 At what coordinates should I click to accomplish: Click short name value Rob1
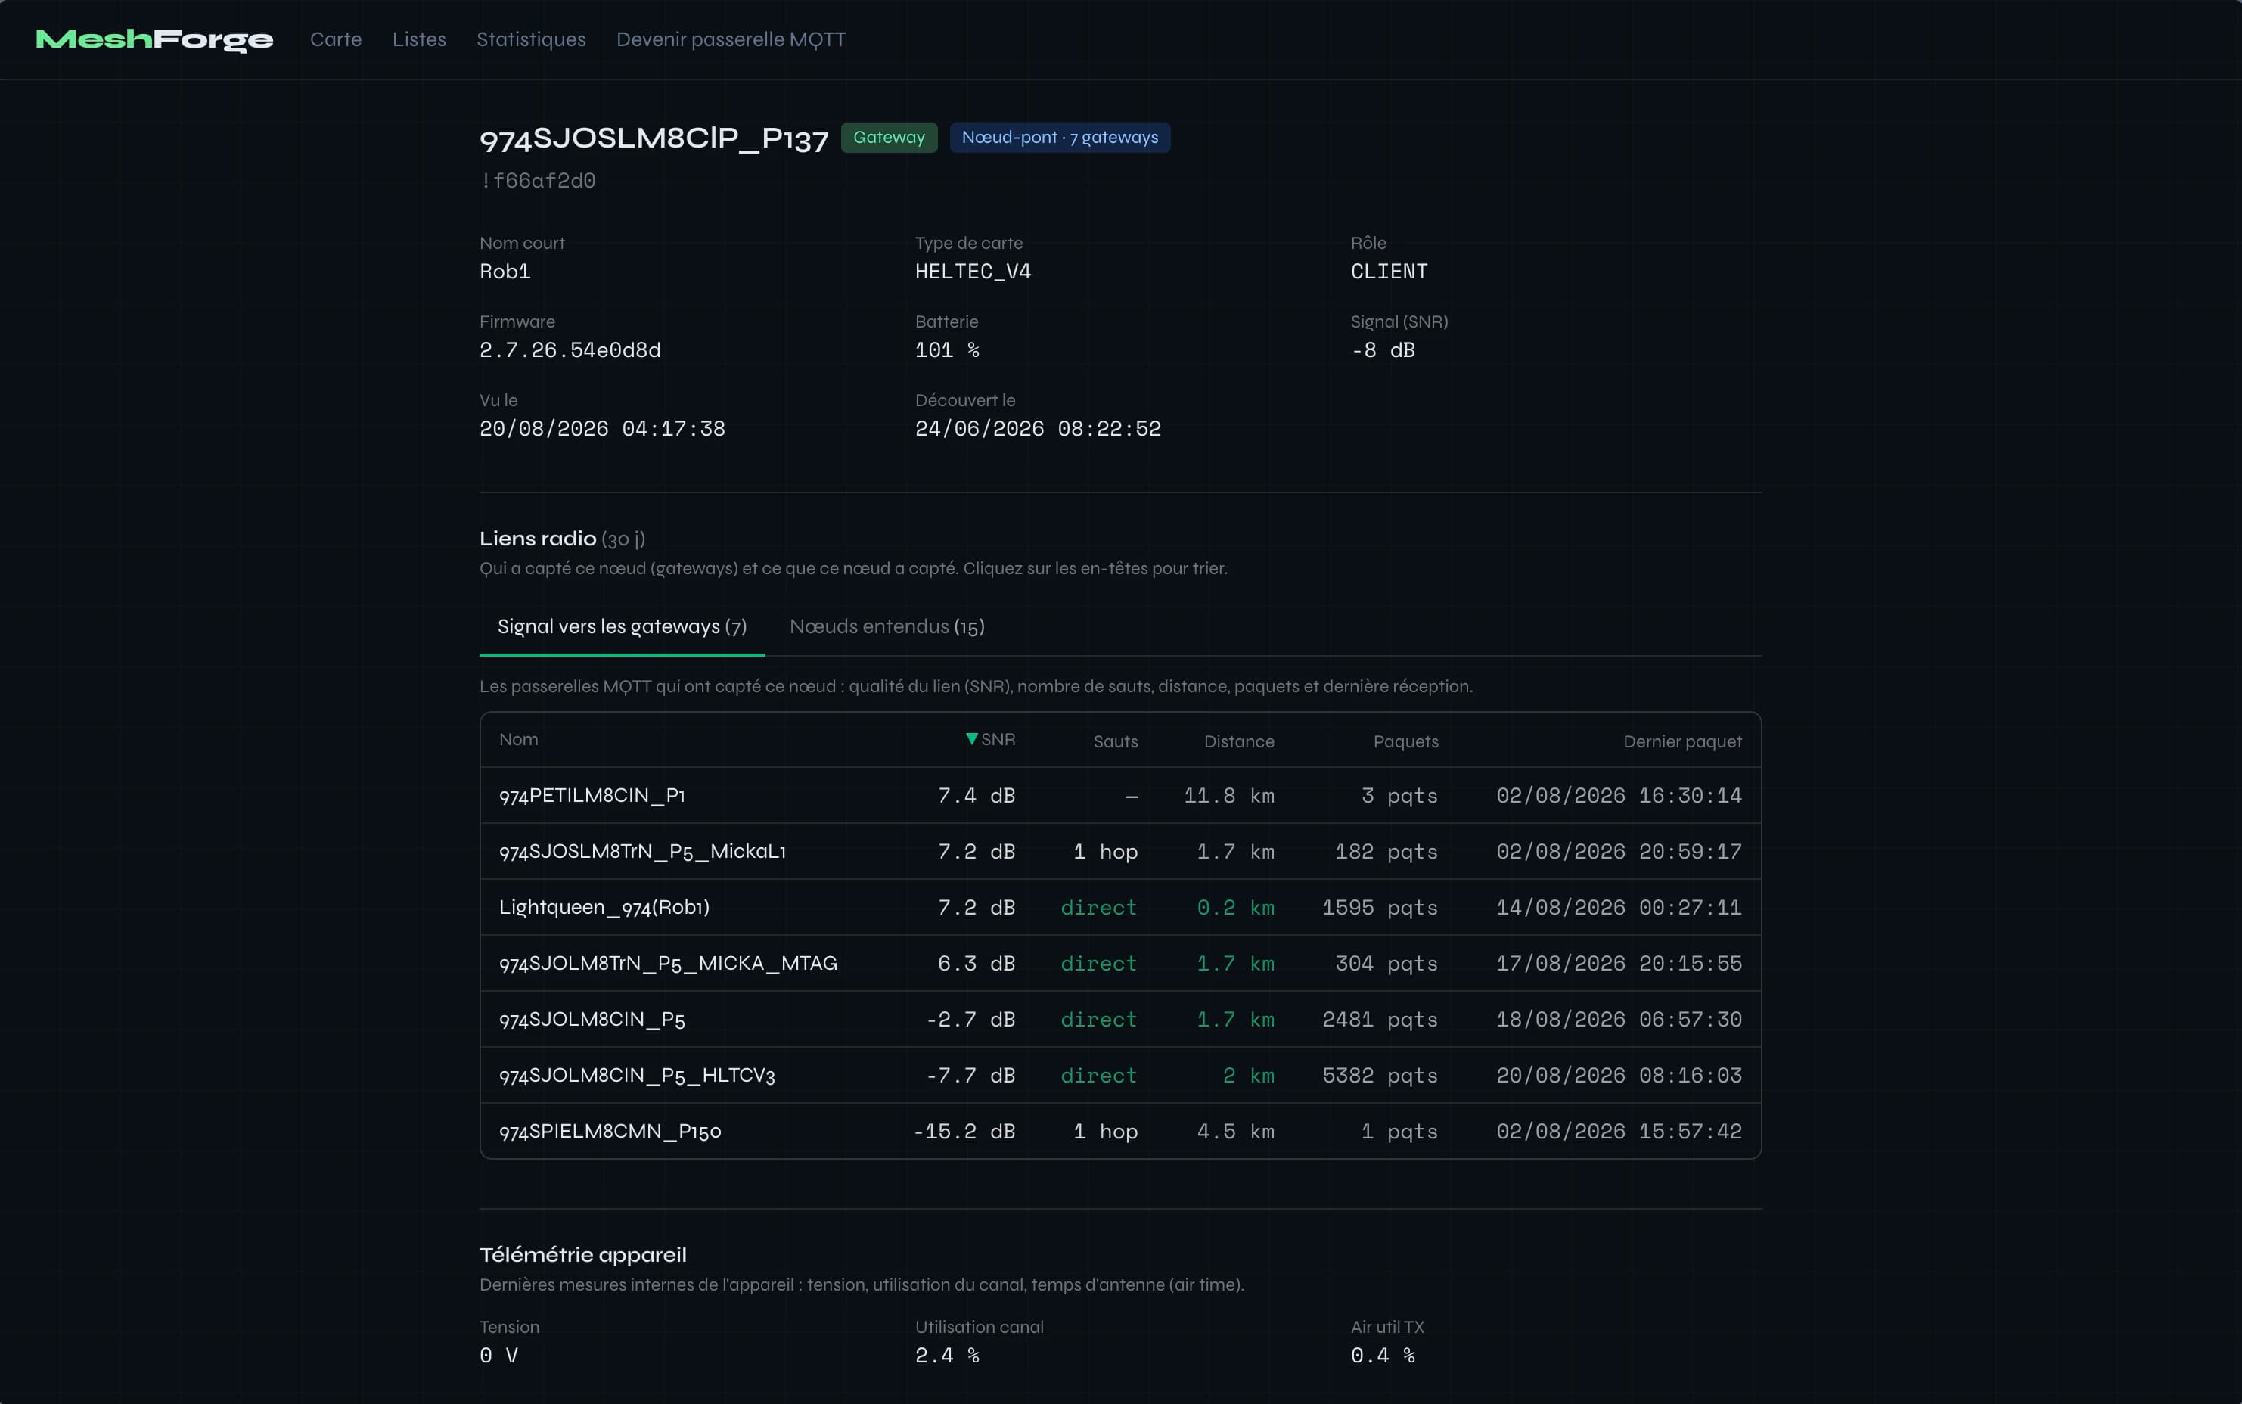tap(505, 271)
